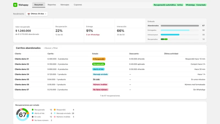Sort the table by Carrito column
220x124 pixels.
coord(51,53)
